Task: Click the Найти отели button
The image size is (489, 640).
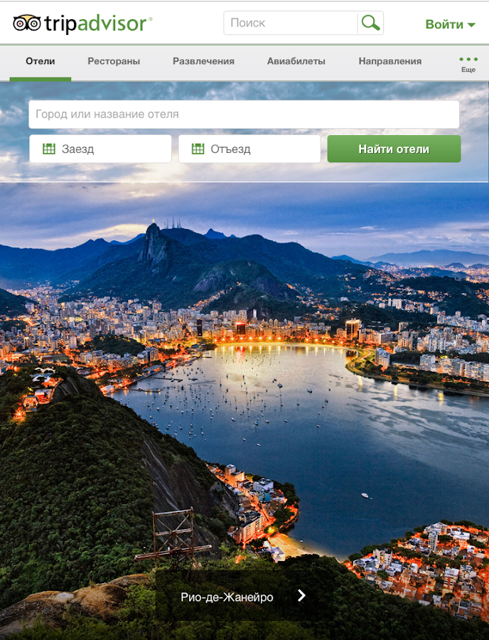Action: click(394, 149)
